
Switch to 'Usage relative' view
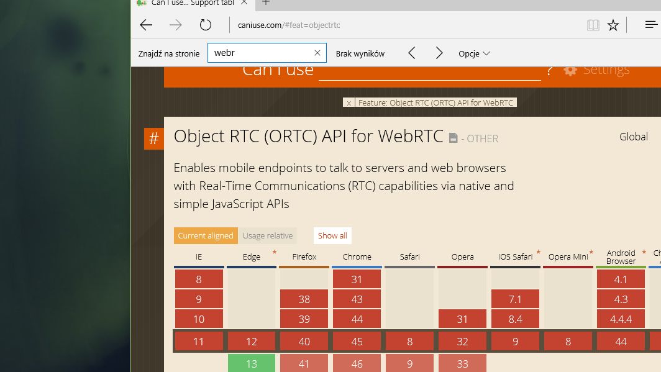click(267, 235)
